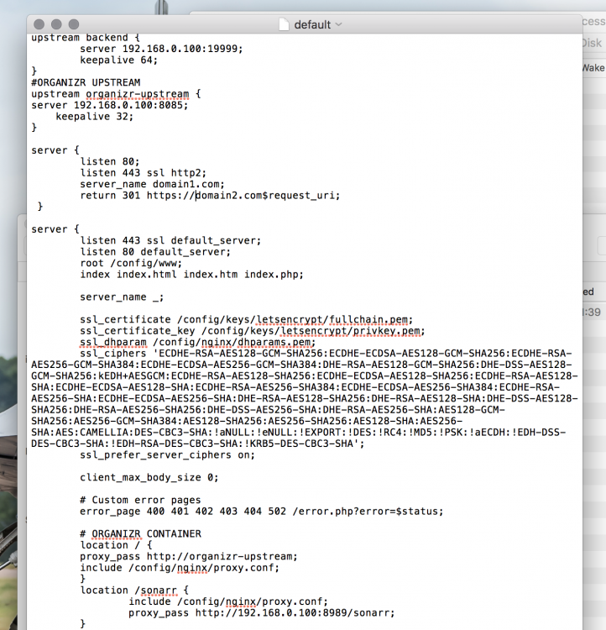Image resolution: width=606 pixels, height=630 pixels.
Task: Click the 'keepalive 64;' line
Action: click(x=119, y=60)
